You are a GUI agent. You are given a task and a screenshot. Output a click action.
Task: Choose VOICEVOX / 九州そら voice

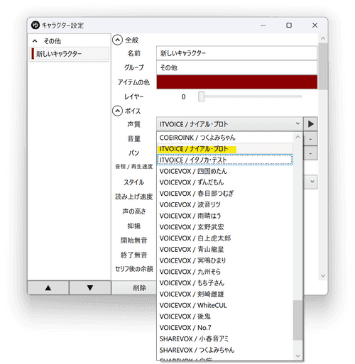tap(225, 272)
